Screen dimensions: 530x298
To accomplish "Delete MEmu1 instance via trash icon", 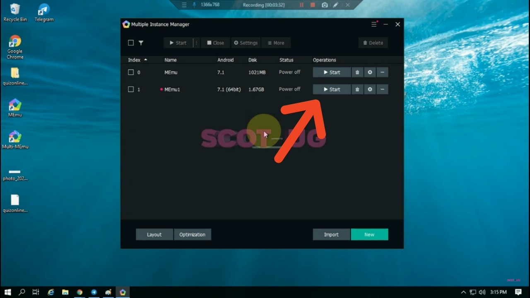I will coord(357,89).
